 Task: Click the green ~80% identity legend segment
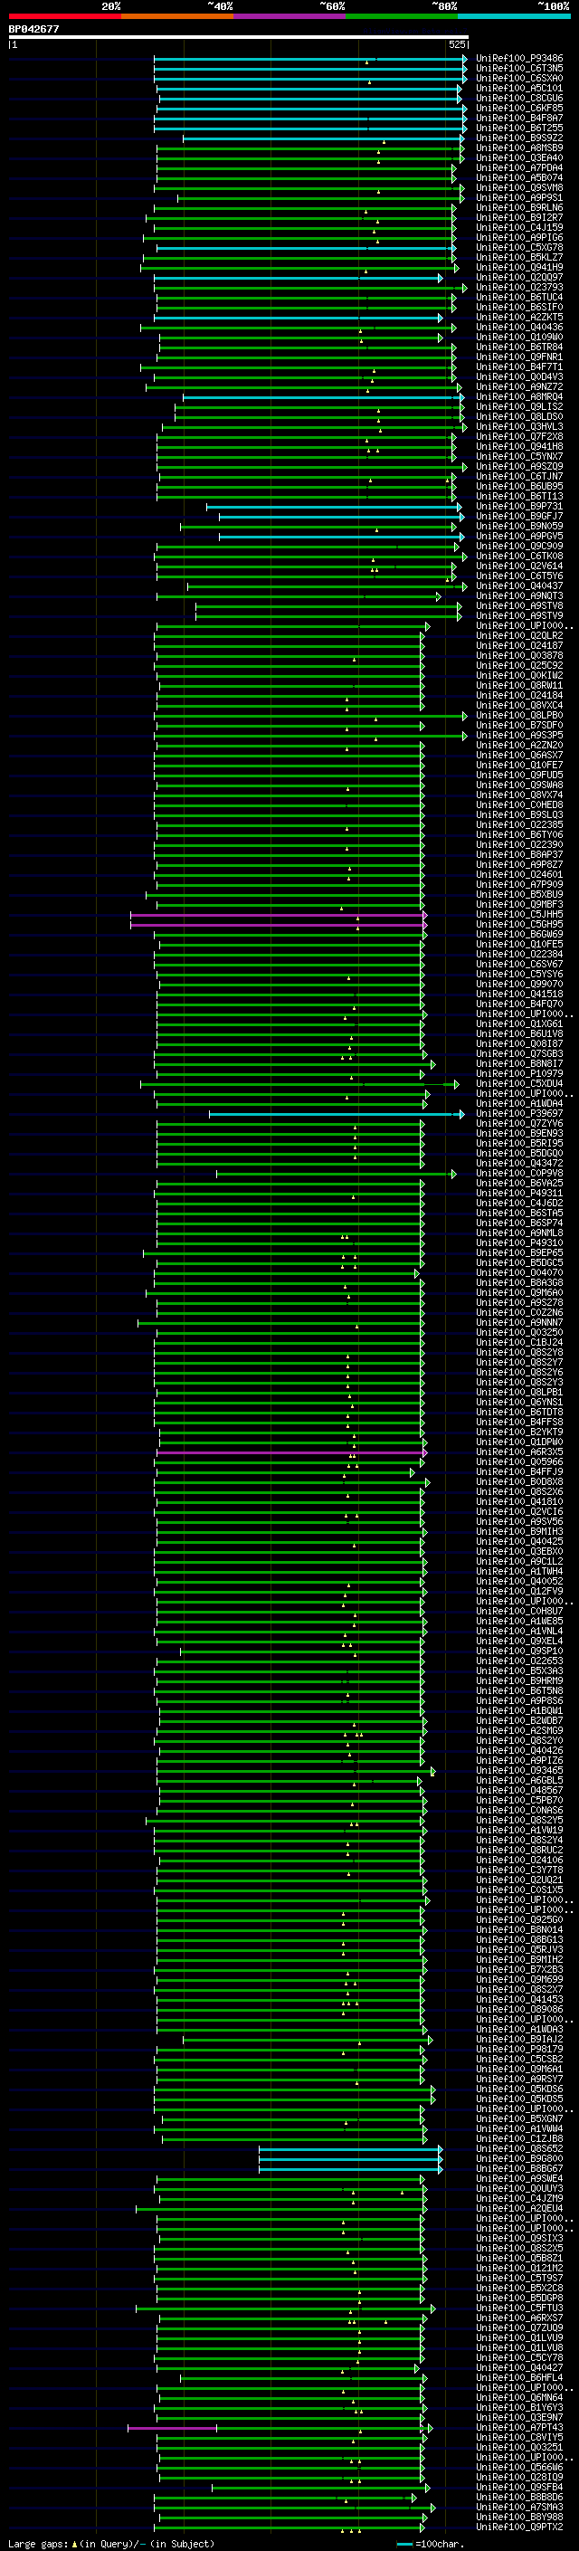pos(402,16)
